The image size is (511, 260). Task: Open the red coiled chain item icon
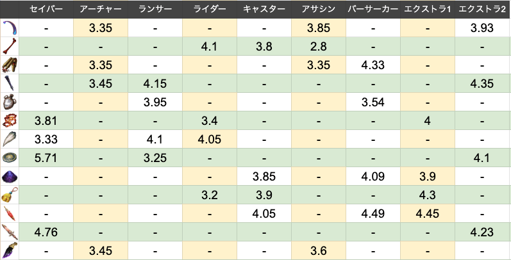pyautogui.click(x=10, y=121)
